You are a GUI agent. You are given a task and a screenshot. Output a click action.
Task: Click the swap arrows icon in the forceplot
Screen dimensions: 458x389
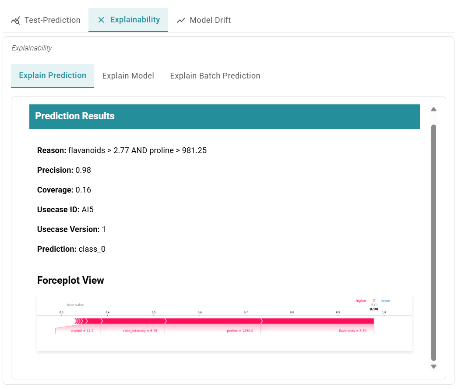(x=373, y=300)
